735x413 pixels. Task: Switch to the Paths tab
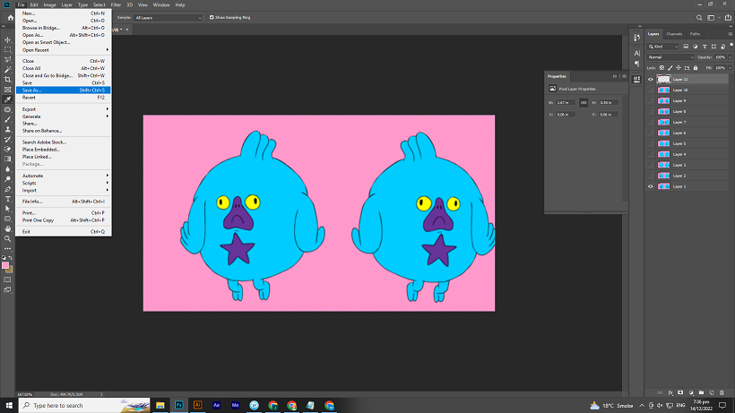point(695,34)
